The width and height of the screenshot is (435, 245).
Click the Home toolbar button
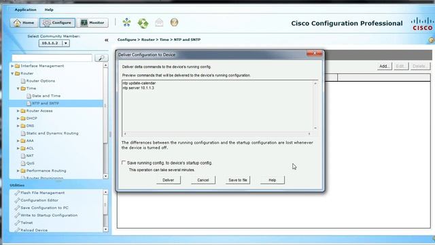pyautogui.click(x=24, y=22)
